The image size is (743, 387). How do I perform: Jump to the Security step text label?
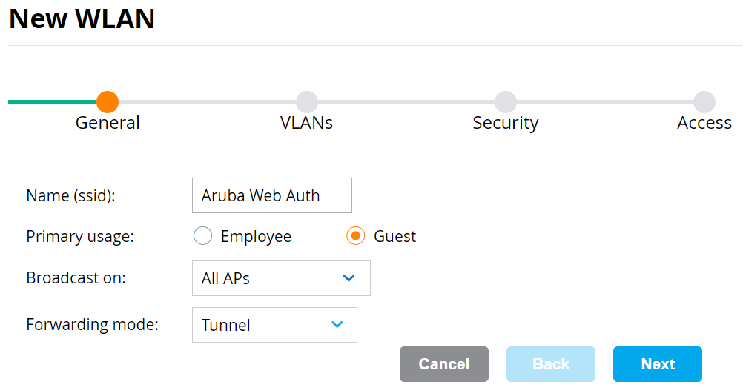coord(506,123)
